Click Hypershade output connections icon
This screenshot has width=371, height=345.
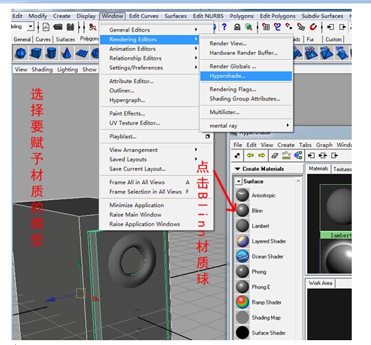pos(335,155)
